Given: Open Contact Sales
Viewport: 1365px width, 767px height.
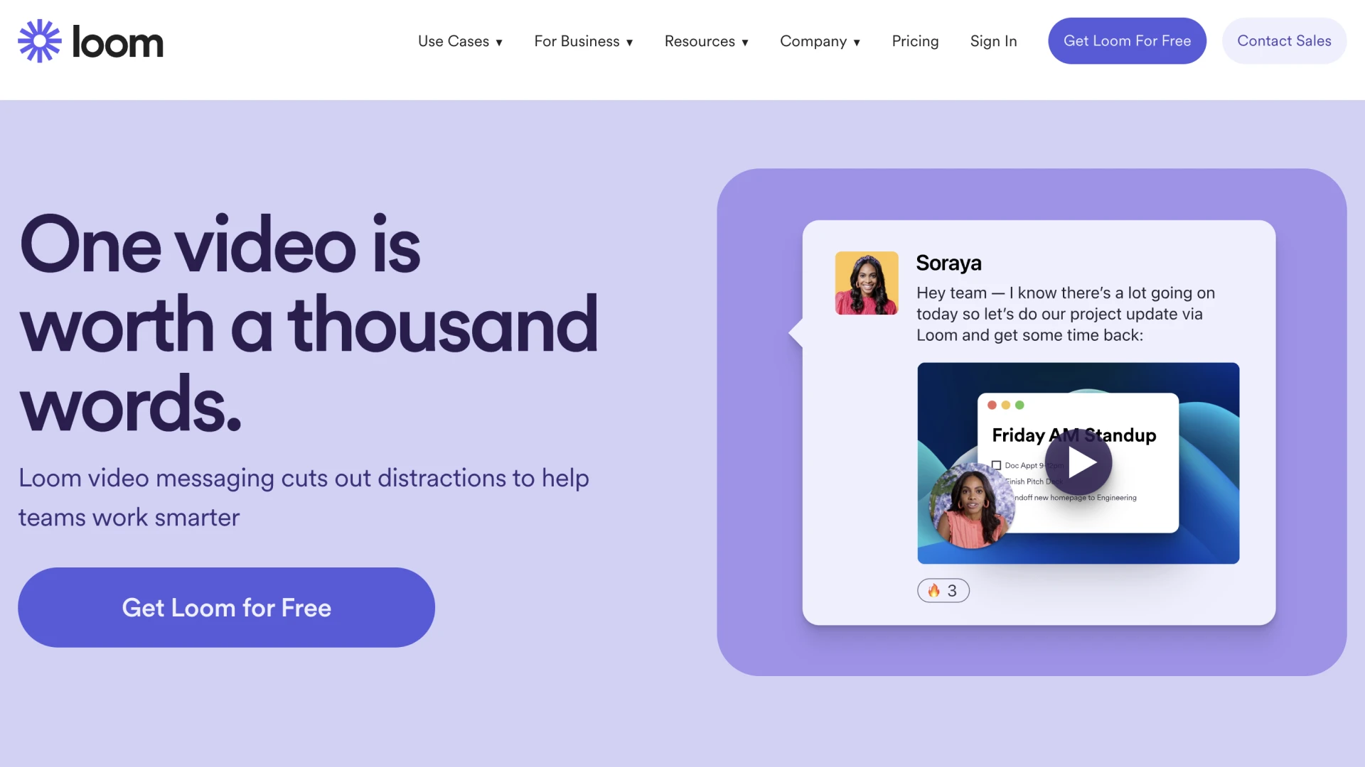Looking at the screenshot, I should click(x=1284, y=40).
